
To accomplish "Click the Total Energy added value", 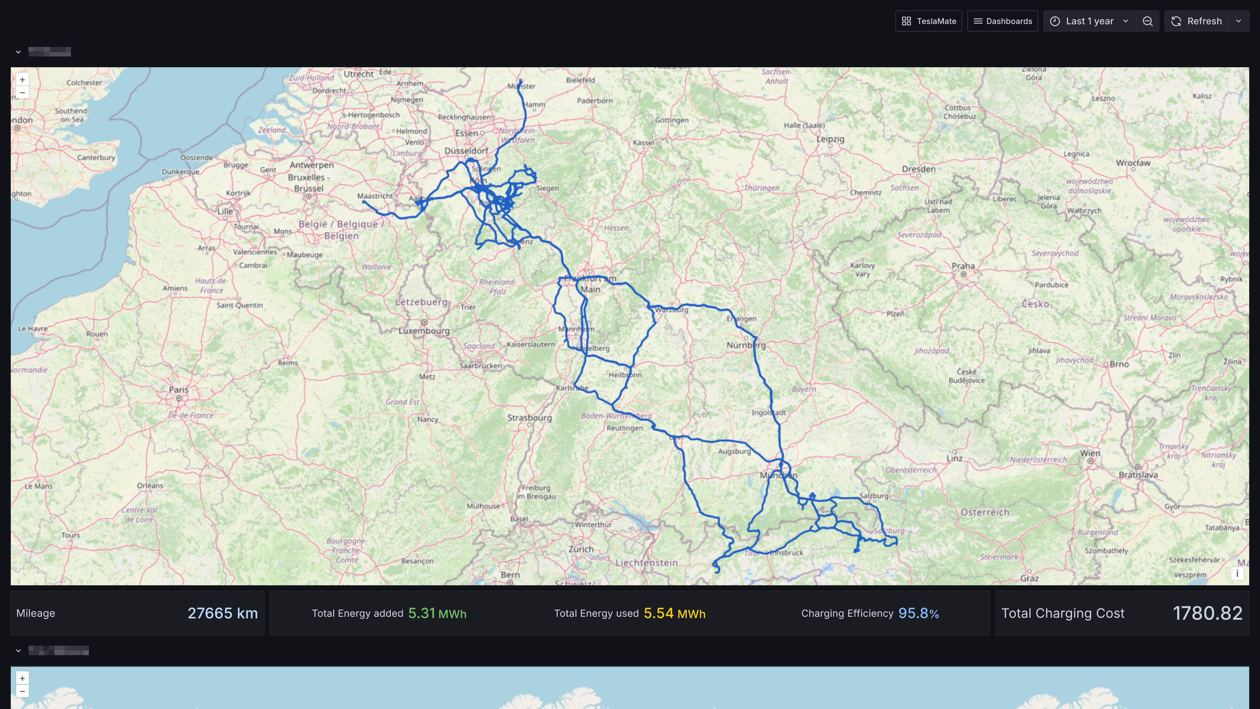I will point(437,613).
